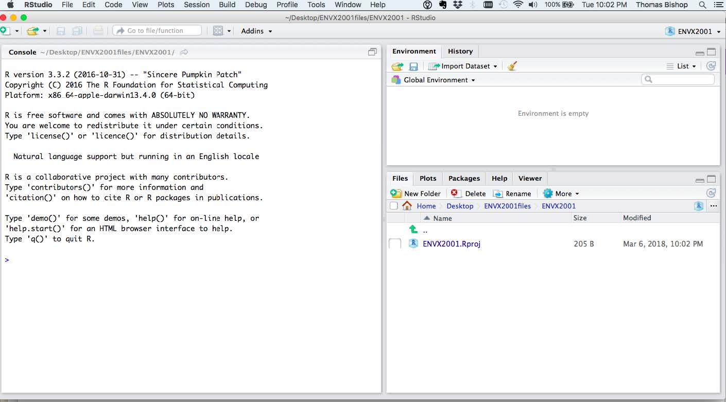Open the Apple menu

(x=10, y=5)
